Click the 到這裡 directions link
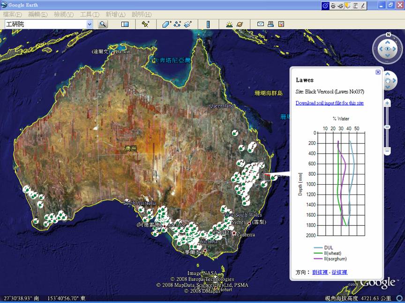The width and height of the screenshot is (405, 303). click(321, 272)
